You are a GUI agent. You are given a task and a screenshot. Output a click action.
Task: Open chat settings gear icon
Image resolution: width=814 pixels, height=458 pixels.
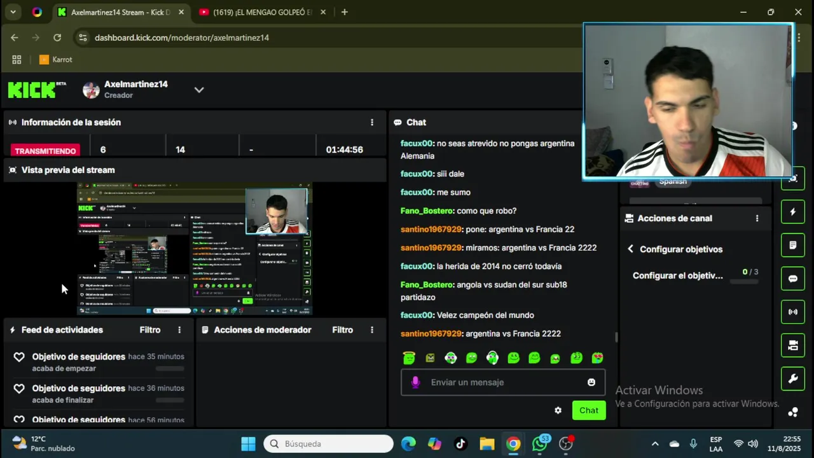(558, 410)
